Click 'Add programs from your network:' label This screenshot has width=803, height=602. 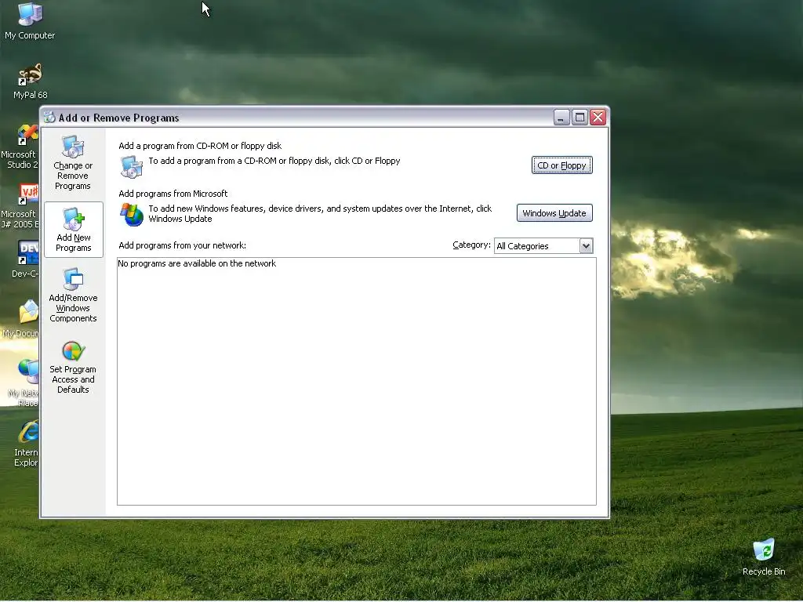(x=182, y=245)
